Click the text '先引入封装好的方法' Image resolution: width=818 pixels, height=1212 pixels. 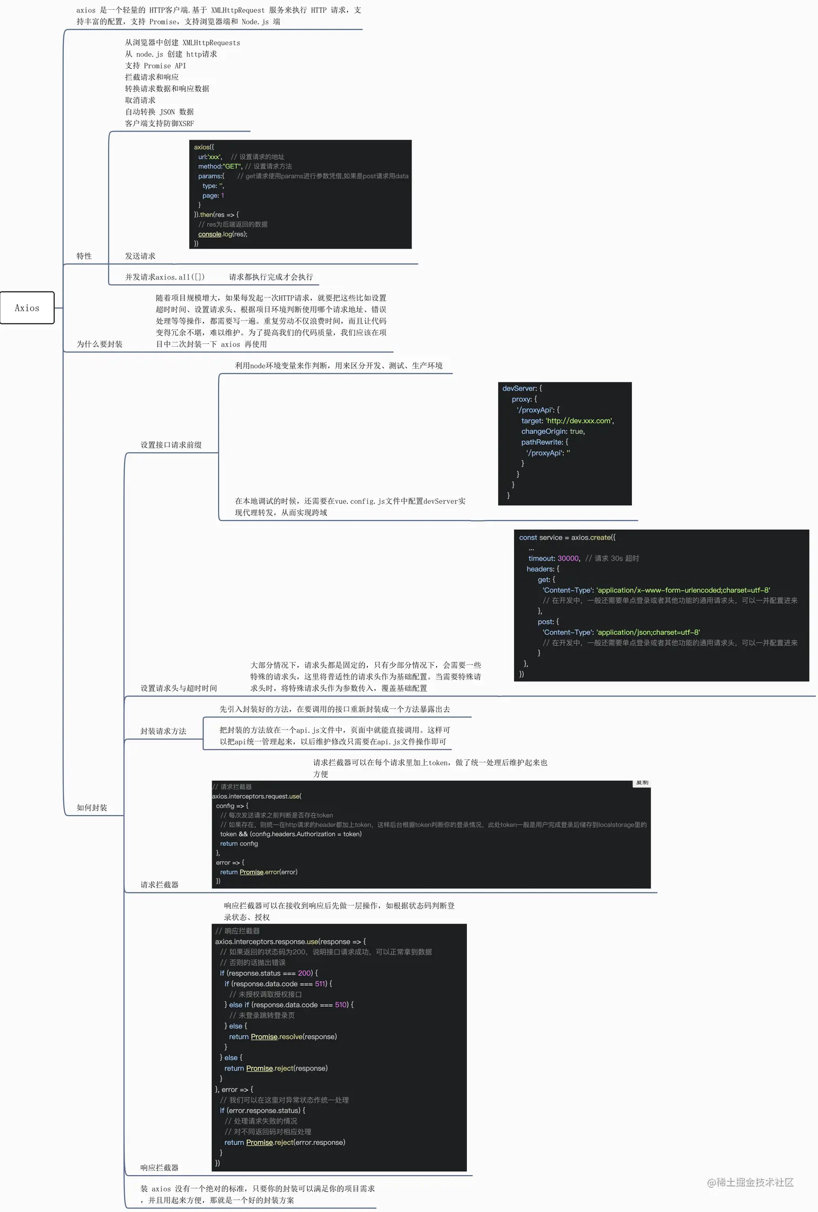(334, 709)
